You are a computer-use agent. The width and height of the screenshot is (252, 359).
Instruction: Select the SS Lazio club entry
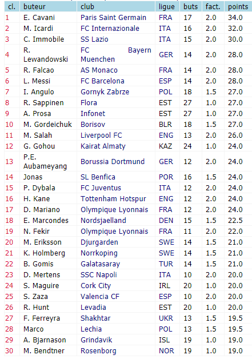pos(94,39)
